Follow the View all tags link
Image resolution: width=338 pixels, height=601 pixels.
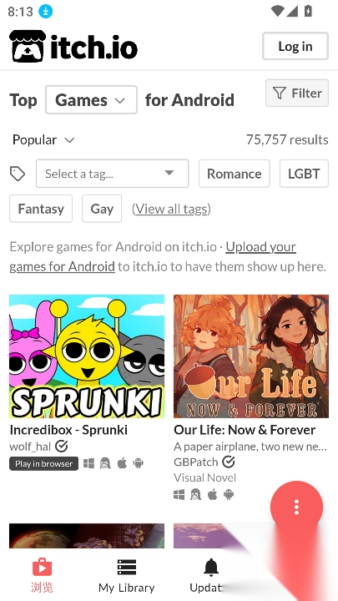[x=171, y=209]
